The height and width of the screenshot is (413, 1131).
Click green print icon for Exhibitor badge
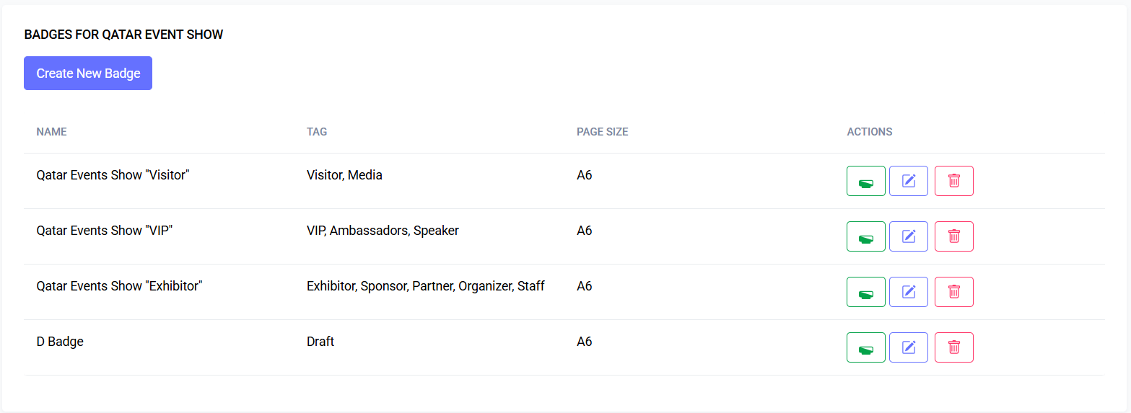[865, 292]
